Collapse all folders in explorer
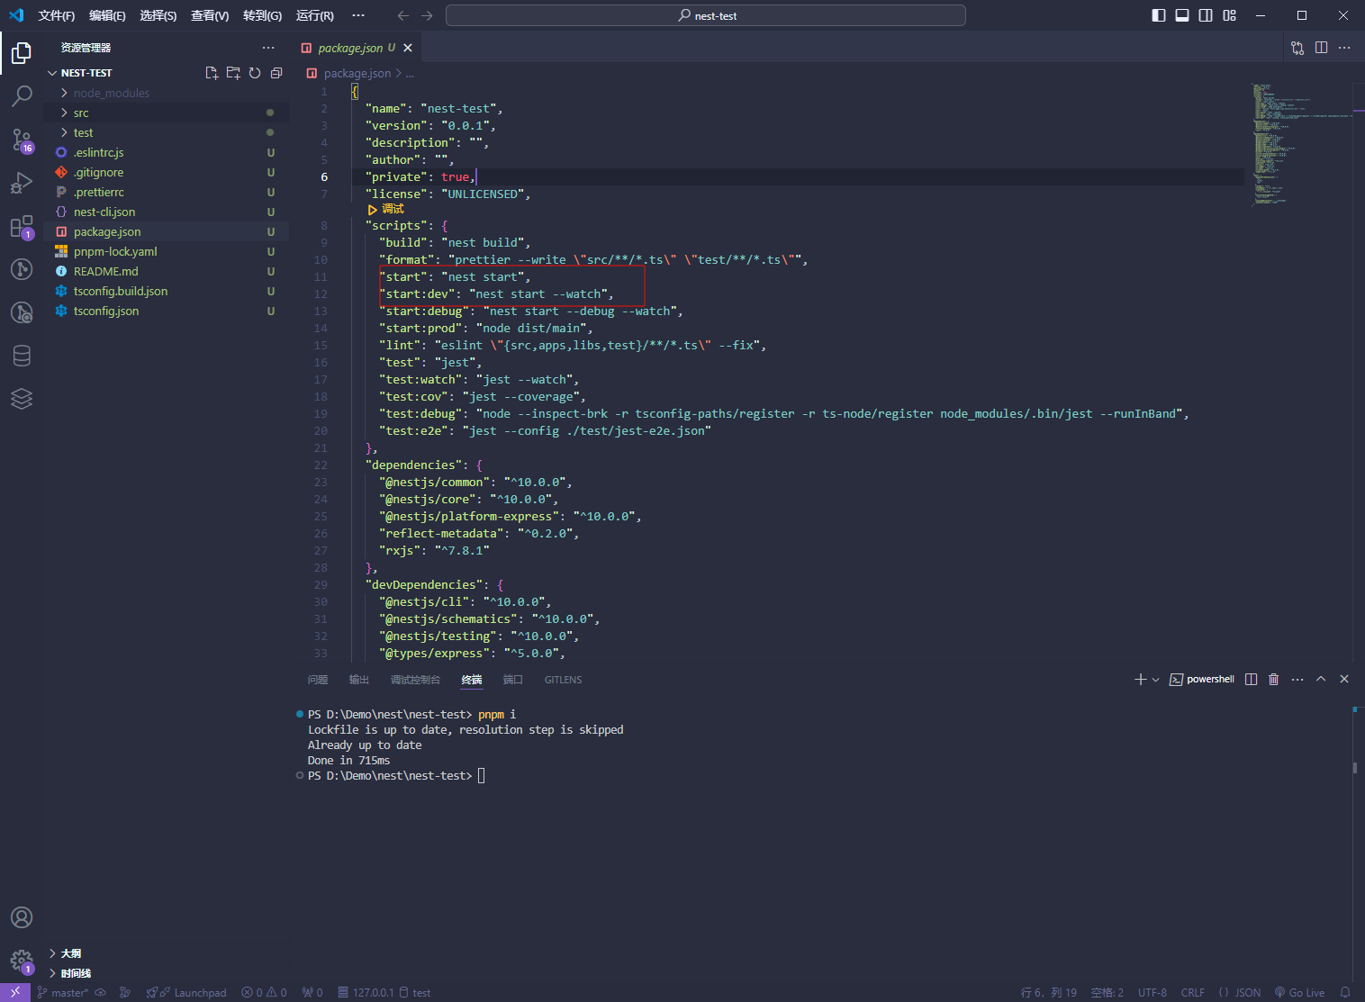1365x1002 pixels. tap(276, 73)
